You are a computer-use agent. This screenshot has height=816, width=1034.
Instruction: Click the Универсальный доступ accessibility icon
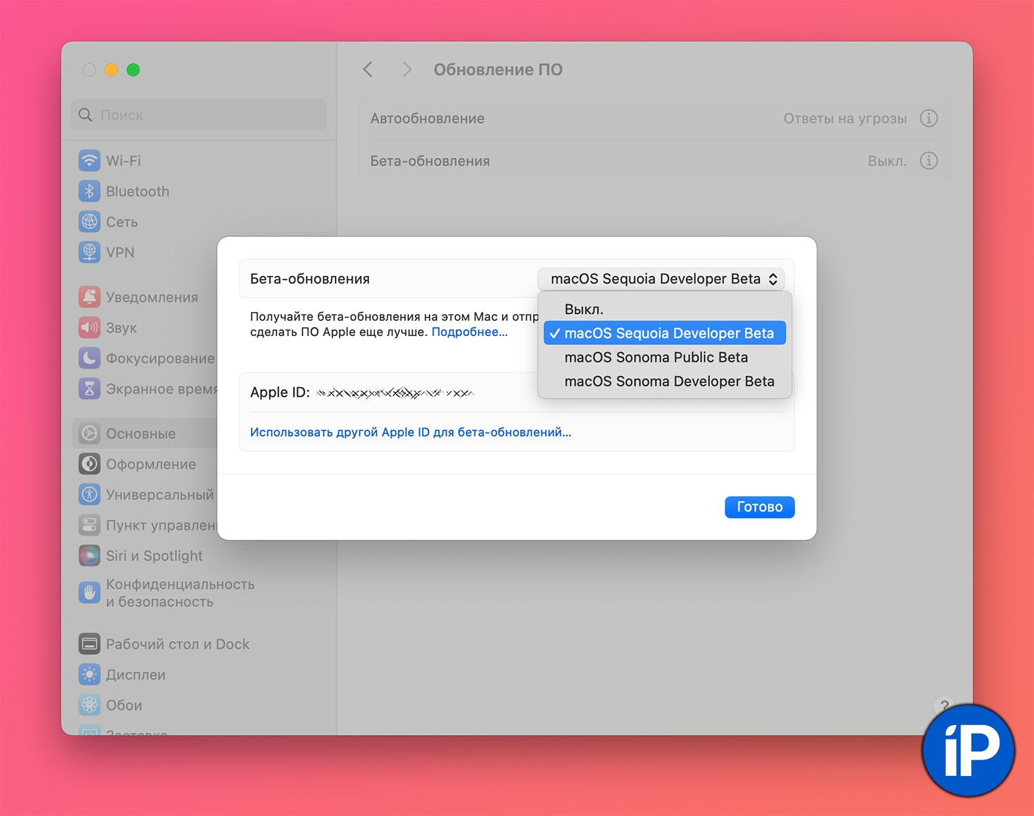pyautogui.click(x=89, y=494)
